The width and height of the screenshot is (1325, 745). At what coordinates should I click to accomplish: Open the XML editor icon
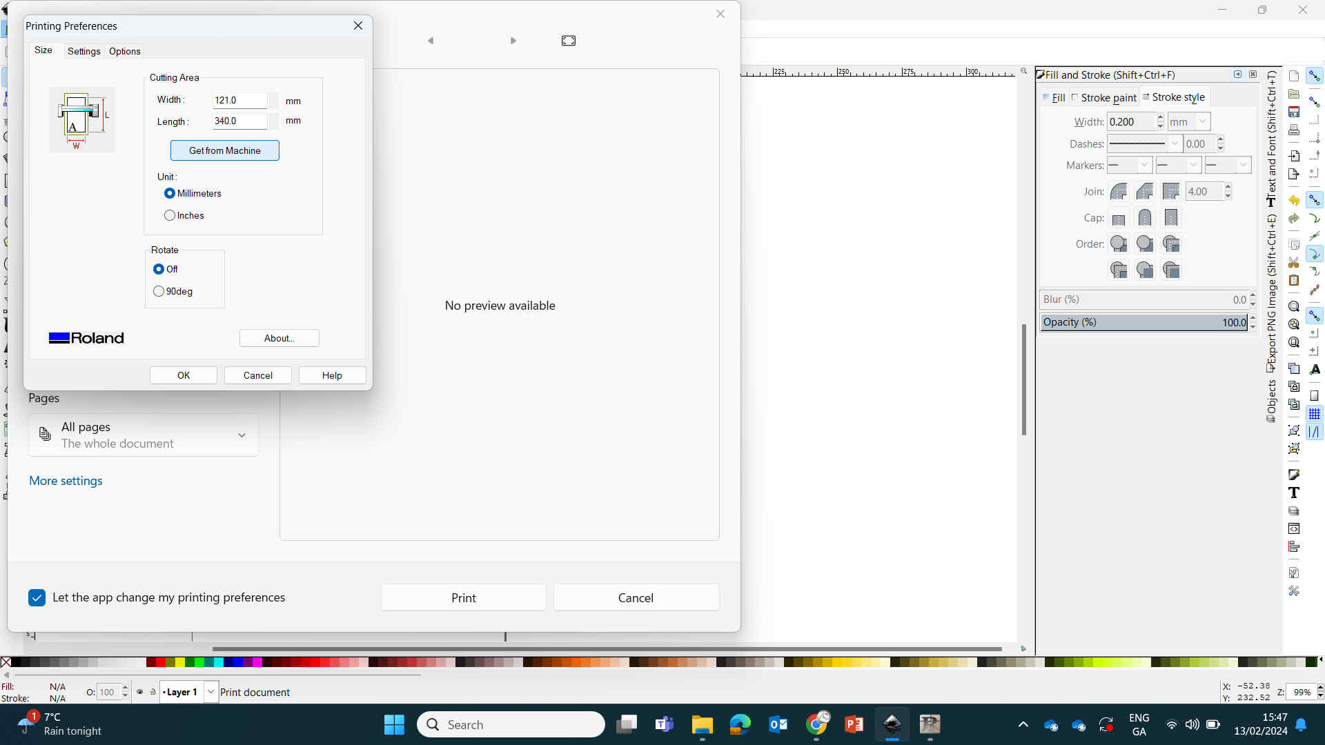pos(1294,528)
